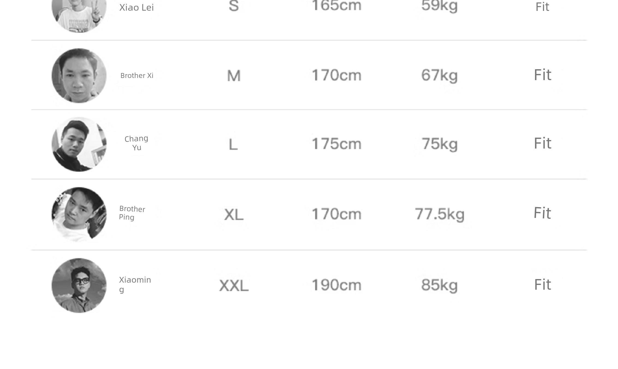Click the Chang Yu name text
This screenshot has height=369, width=618.
(x=137, y=143)
